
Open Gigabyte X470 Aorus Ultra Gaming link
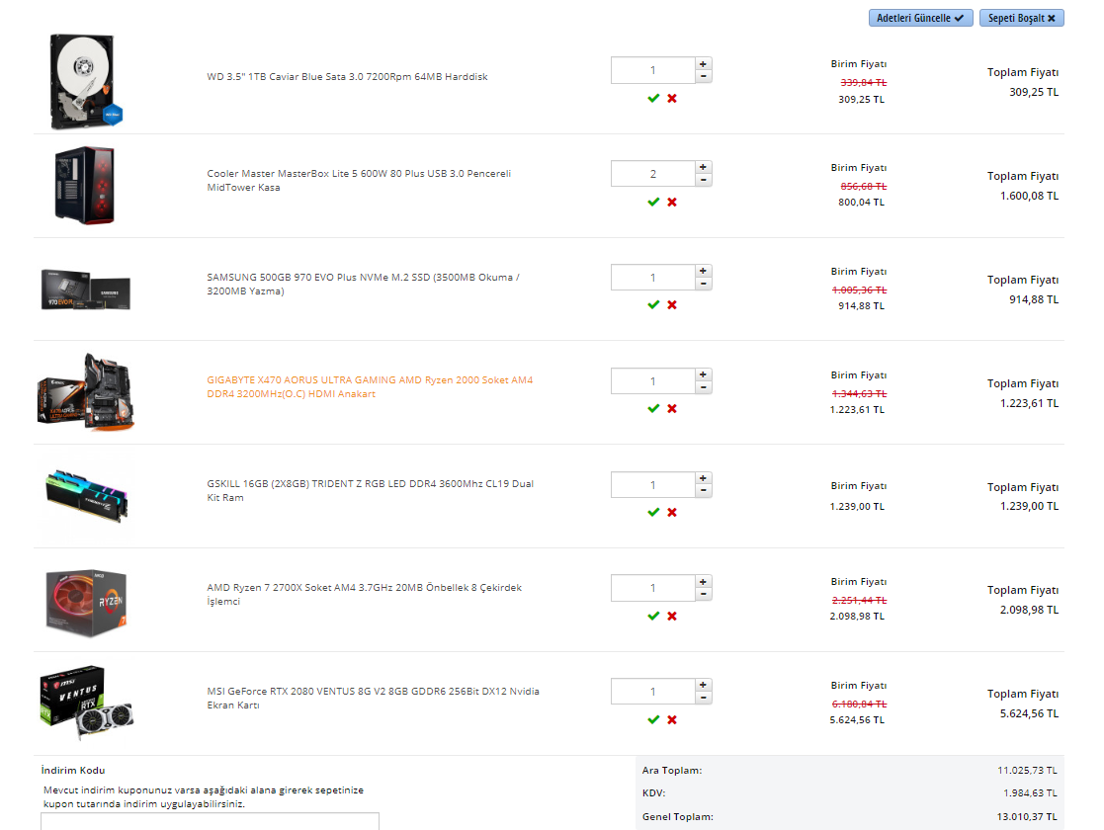[370, 386]
